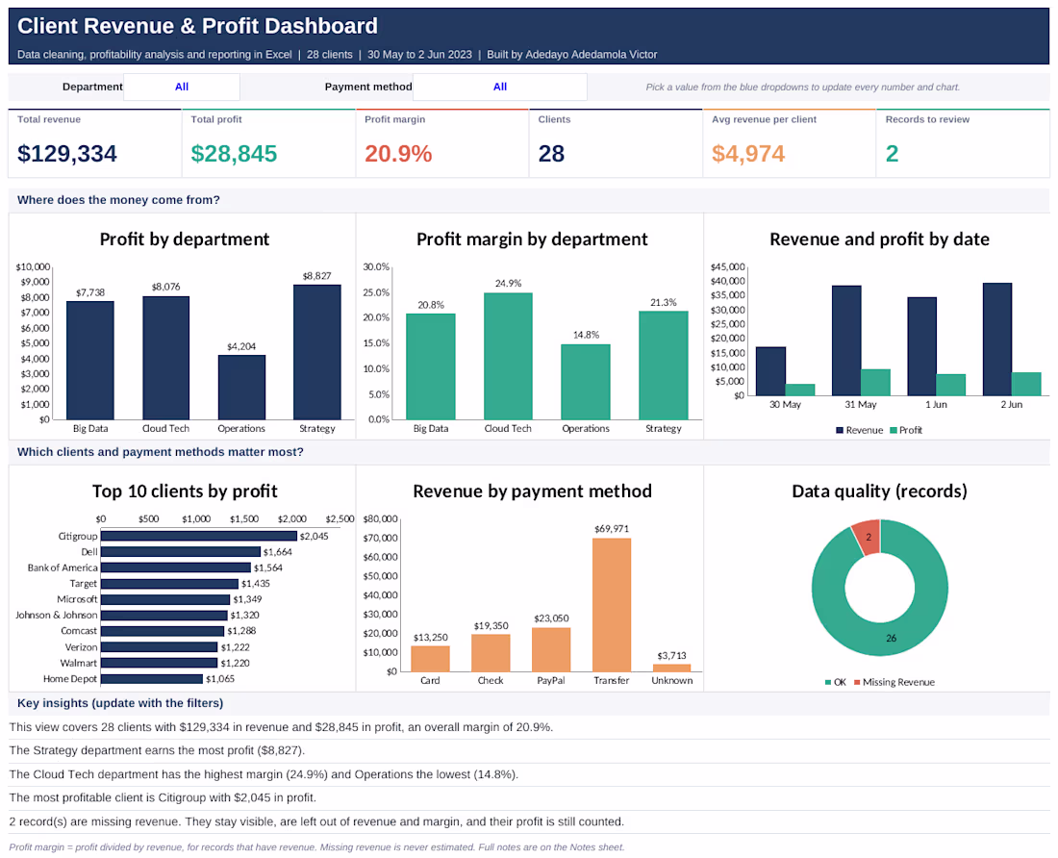Viewport: 1058px width, 858px height.
Task: Click the Department filter label
Action: pyautogui.click(x=92, y=87)
